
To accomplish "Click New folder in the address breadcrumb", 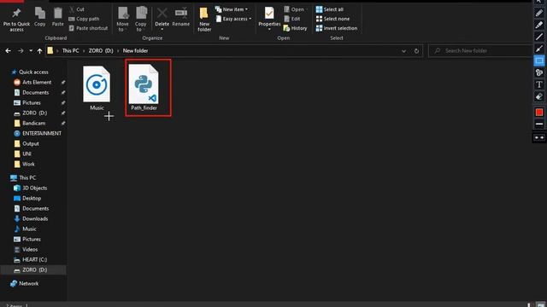I will point(135,51).
